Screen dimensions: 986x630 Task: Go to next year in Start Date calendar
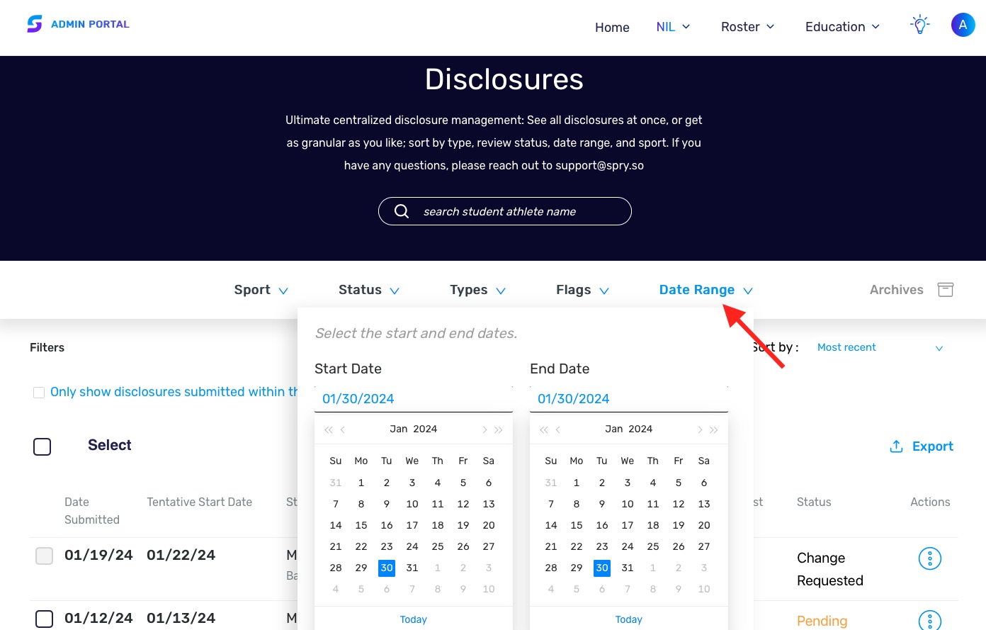tap(499, 429)
